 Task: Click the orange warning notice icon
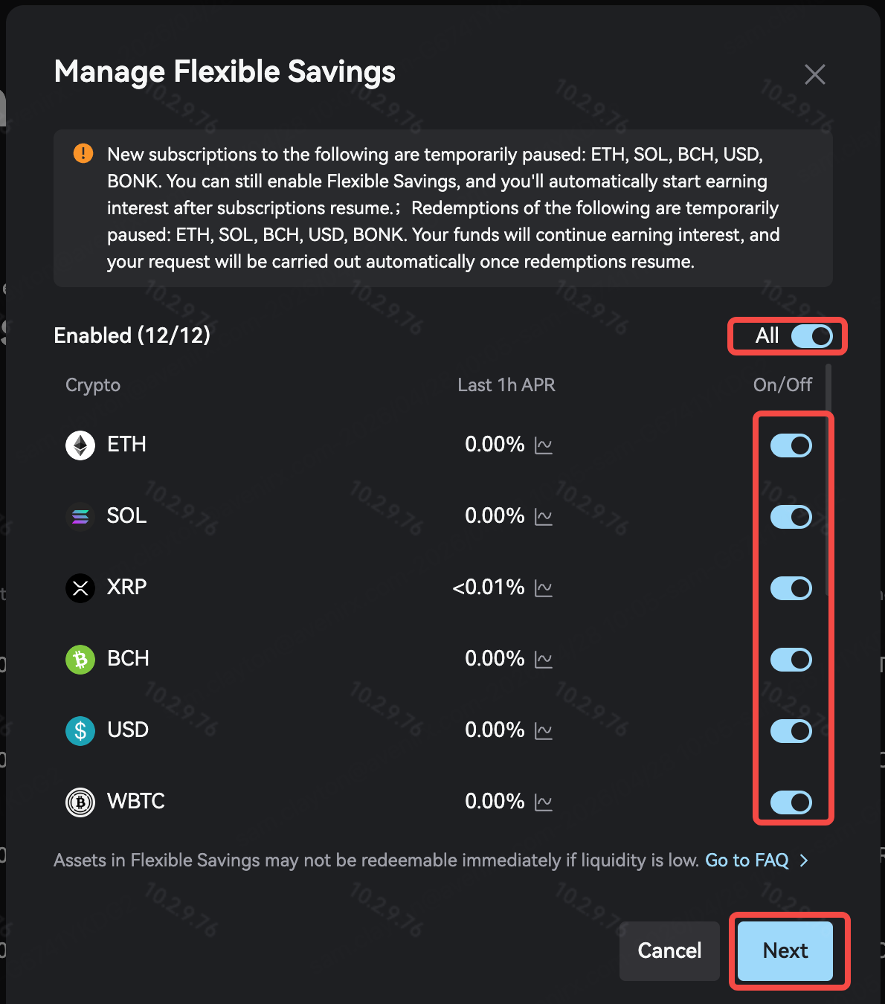[83, 154]
